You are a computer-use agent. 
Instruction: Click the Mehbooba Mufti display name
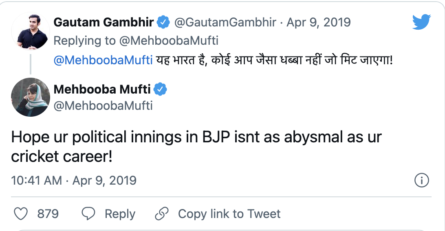coord(102,89)
